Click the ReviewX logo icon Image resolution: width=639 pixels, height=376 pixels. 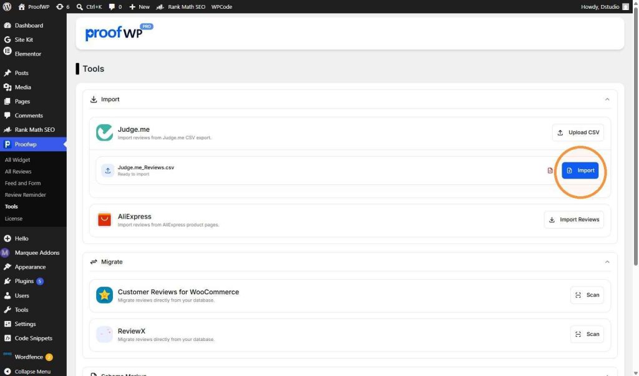pos(104,334)
